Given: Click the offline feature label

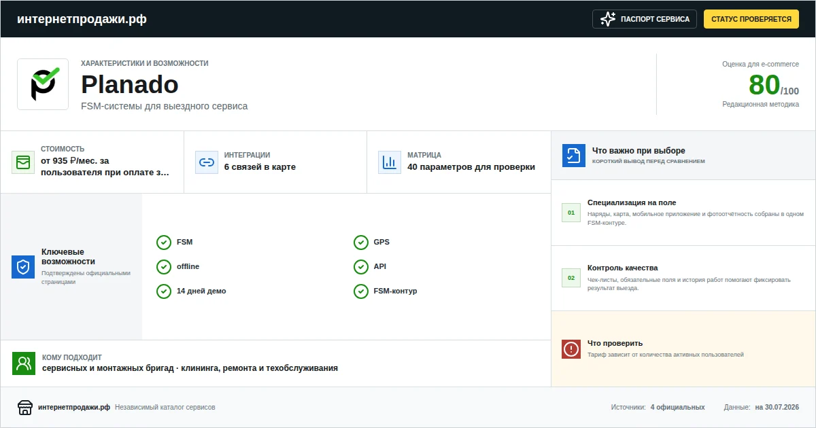Looking at the screenshot, I should (188, 267).
